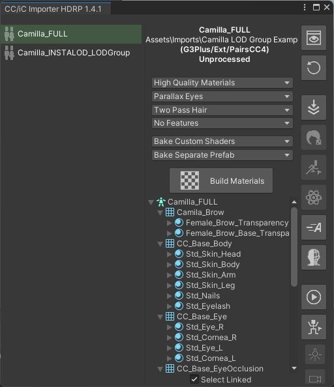This screenshot has height=387, width=334.
Task: Open the Bake Custom Shaders dropdown
Action: tap(222, 141)
